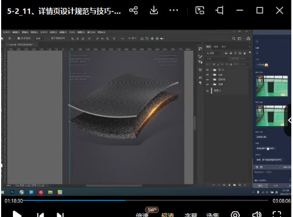Image resolution: width=293 pixels, height=217 pixels.
Task: Mute the player volume speaker
Action: [x=257, y=214]
